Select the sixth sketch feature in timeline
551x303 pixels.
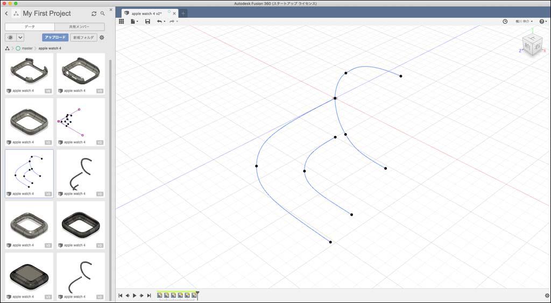tap(194, 295)
